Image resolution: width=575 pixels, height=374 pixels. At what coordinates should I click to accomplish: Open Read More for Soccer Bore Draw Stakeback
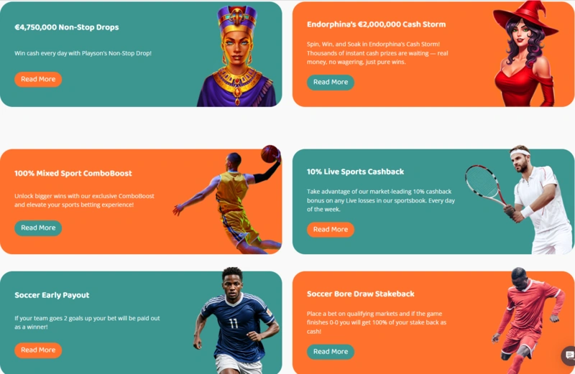point(331,352)
